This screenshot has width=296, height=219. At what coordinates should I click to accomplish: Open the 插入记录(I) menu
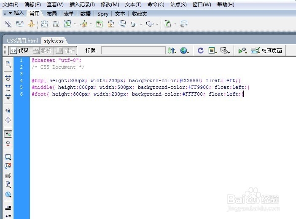(82, 4)
